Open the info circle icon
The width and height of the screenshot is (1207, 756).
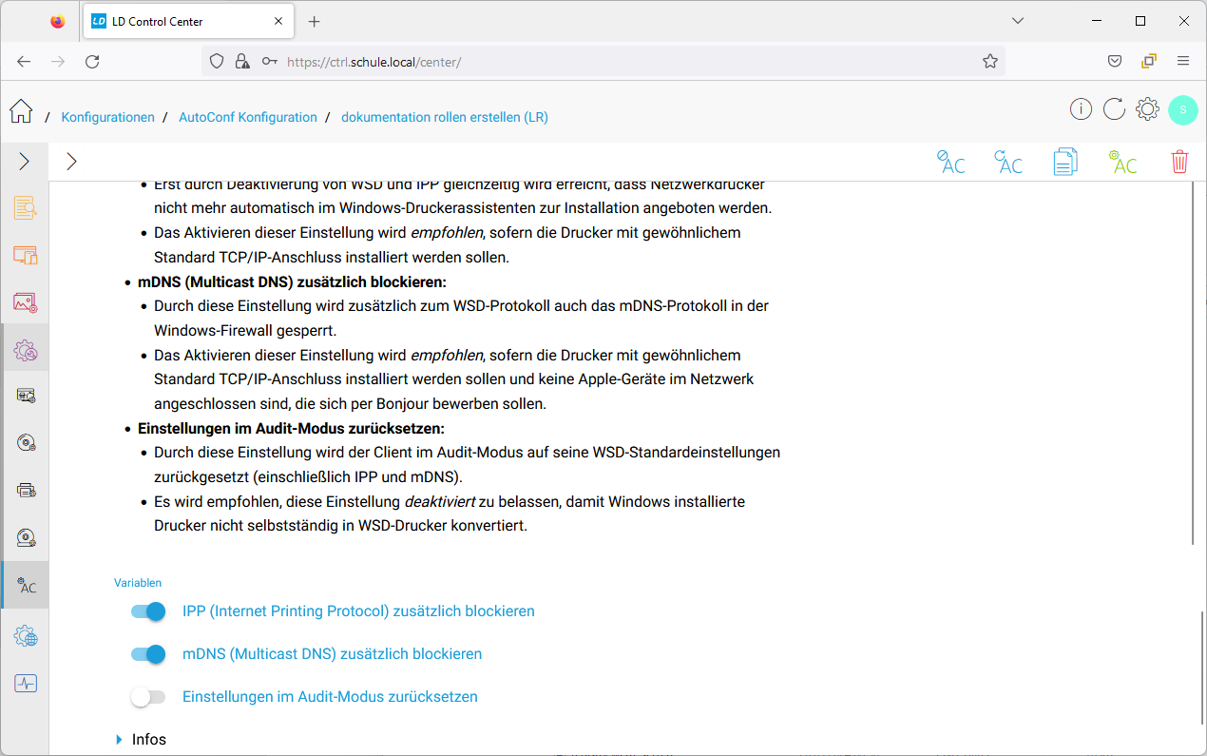(x=1081, y=109)
